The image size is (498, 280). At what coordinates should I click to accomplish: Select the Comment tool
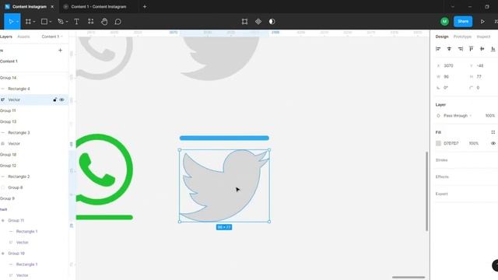(117, 22)
